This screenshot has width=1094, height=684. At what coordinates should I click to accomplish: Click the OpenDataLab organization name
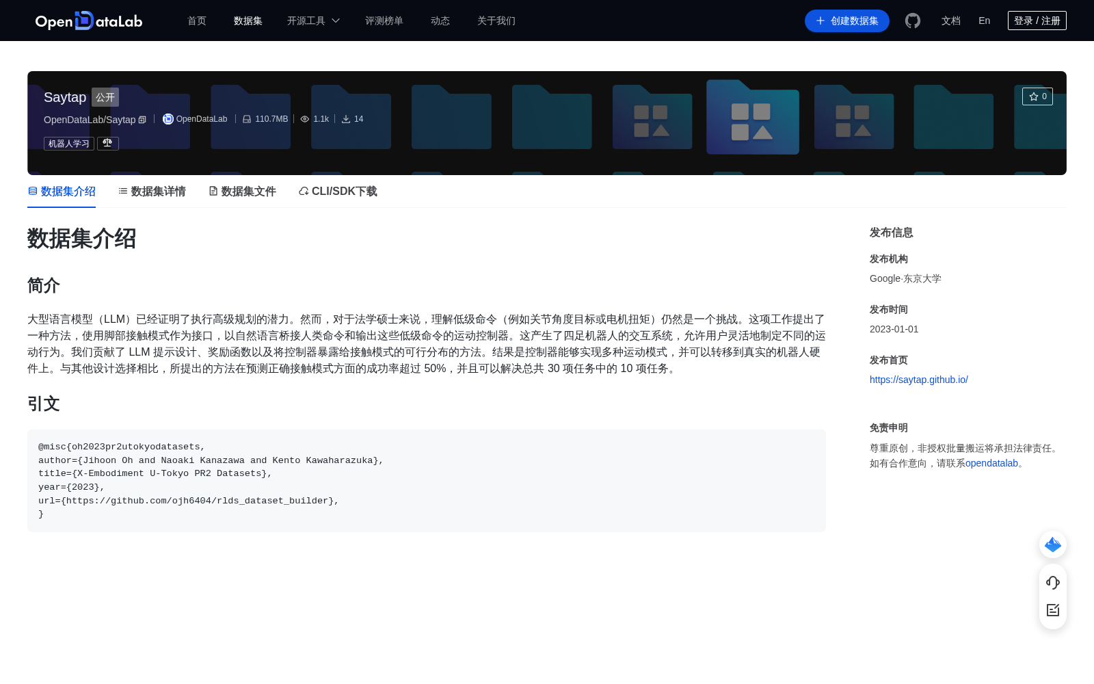tap(202, 119)
